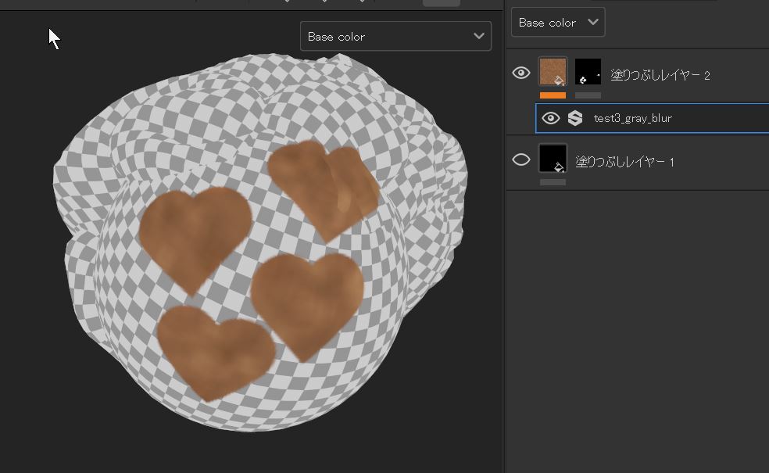This screenshot has width=769, height=473.
Task: Select the 塗りつぶしレイヤー 1 layer name
Action: [x=624, y=162]
